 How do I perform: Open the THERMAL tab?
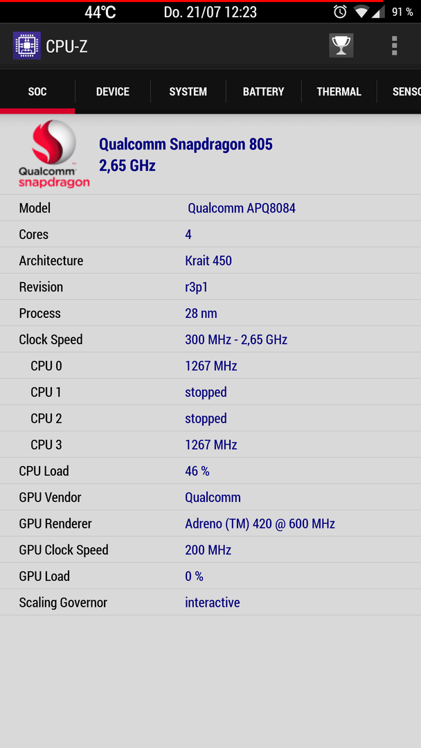click(x=339, y=91)
